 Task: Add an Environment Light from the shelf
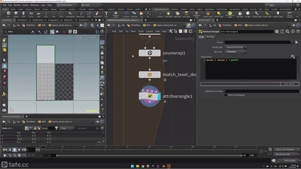click(x=230, y=14)
